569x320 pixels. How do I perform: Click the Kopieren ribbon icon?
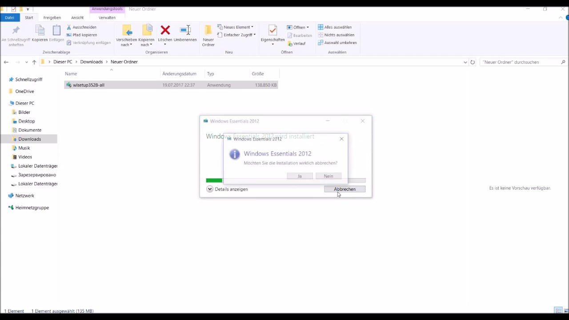coord(40,31)
